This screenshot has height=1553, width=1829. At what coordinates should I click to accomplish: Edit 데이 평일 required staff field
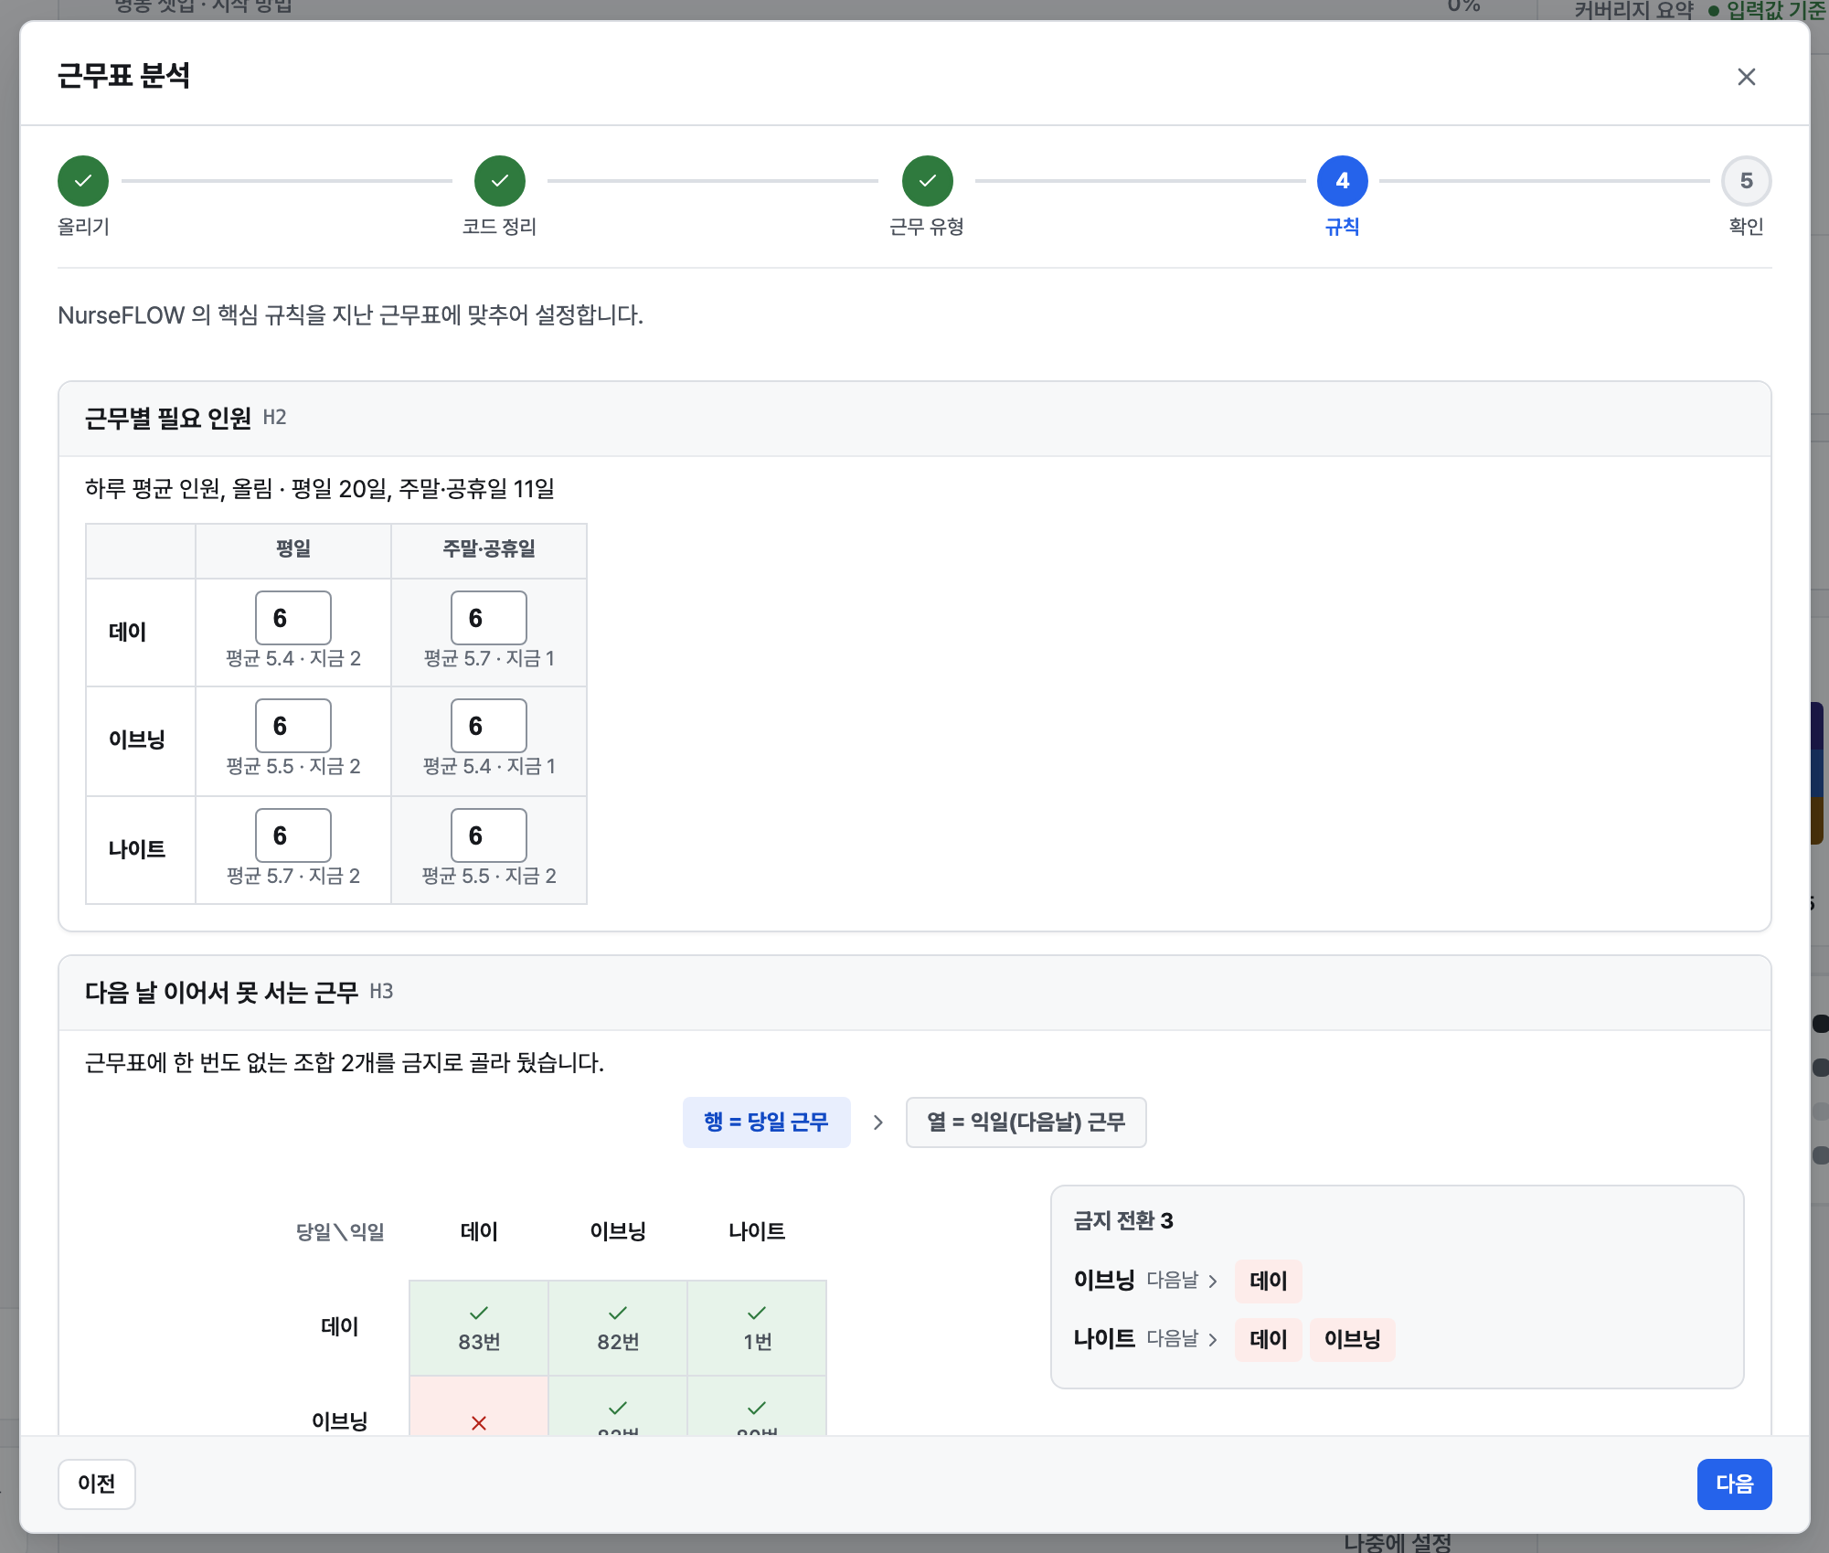[293, 618]
